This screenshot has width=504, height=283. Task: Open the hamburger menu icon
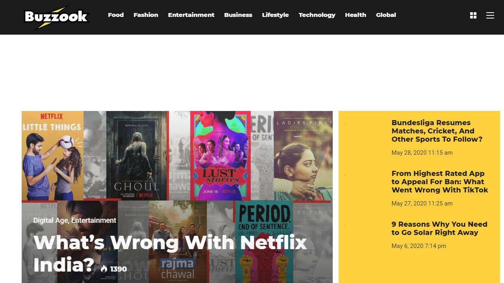coord(490,15)
